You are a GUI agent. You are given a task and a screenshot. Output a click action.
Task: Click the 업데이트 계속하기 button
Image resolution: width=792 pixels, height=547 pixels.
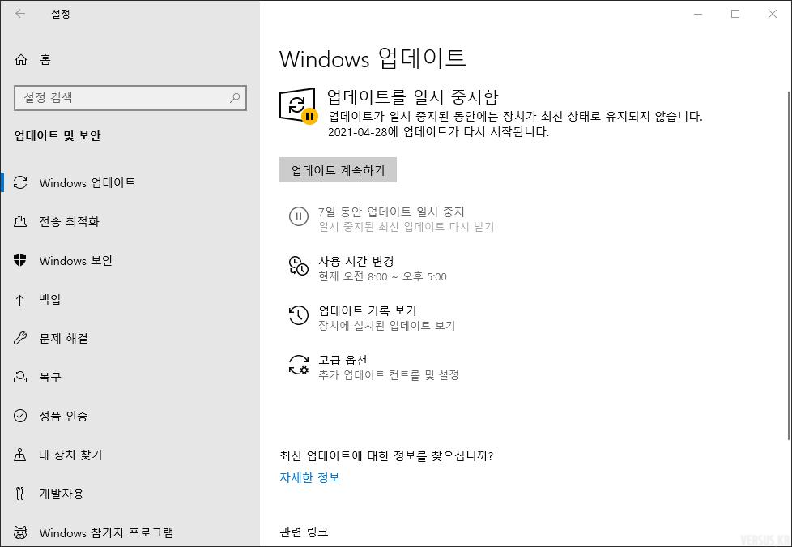[338, 170]
